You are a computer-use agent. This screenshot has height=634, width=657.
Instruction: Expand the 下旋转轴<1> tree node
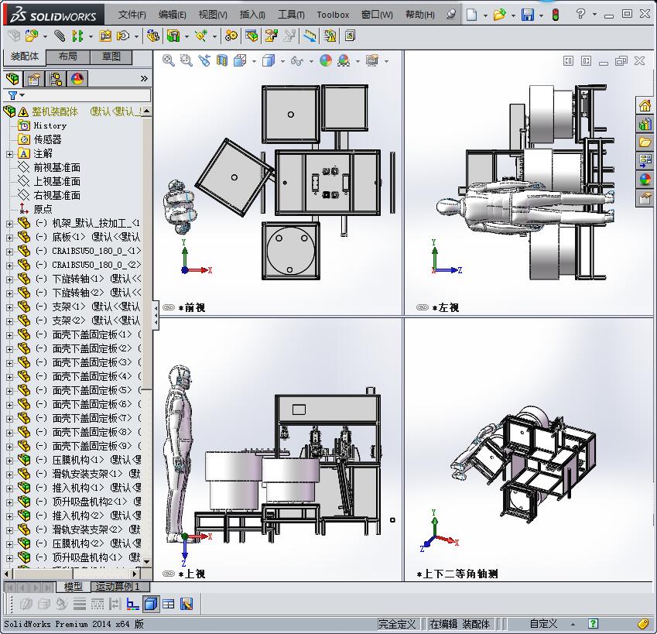[9, 279]
